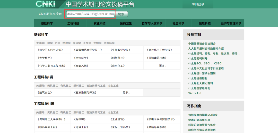Click the 搜索 search button
The height and width of the screenshot is (133, 278).
121,14
